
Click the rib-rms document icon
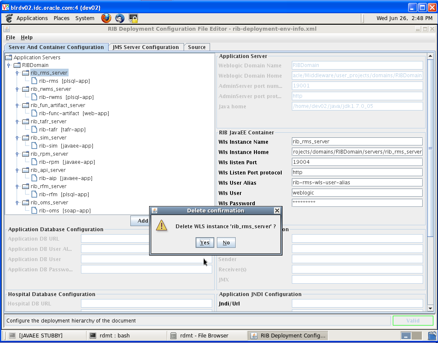(x=35, y=81)
